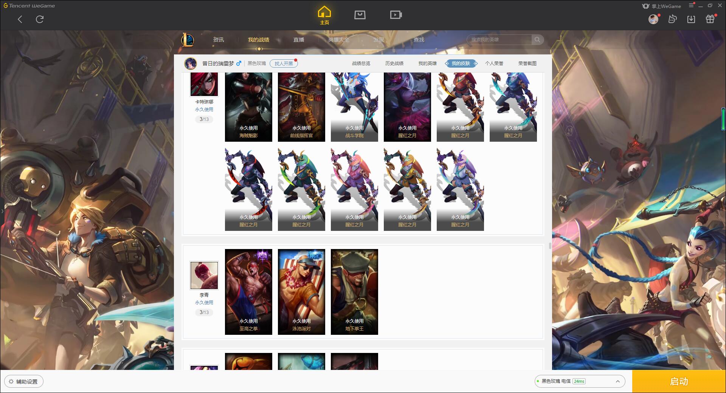Click the magnifier search button
This screenshot has width=726, height=393.
point(537,40)
